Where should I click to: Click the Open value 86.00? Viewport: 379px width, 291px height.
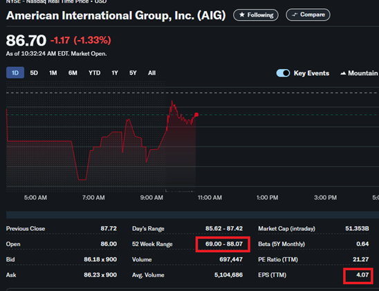pyautogui.click(x=109, y=244)
